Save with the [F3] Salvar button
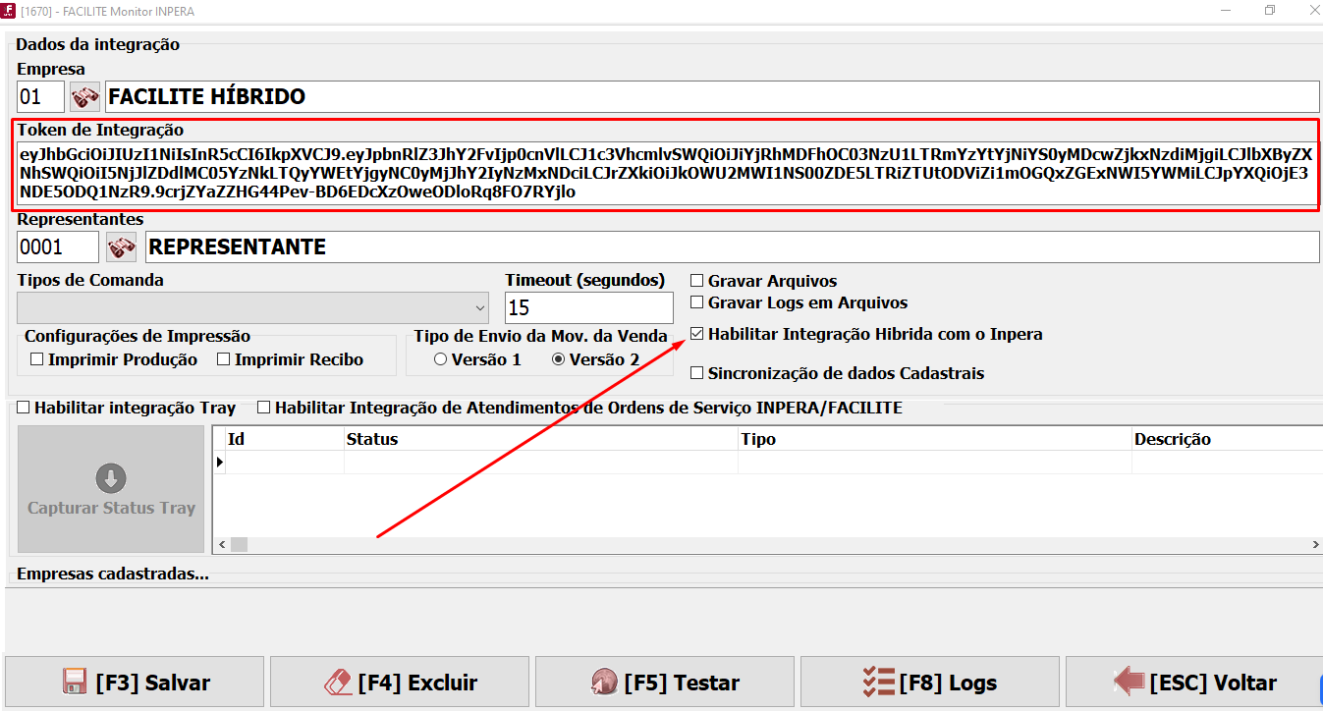The image size is (1323, 711). coord(135,683)
